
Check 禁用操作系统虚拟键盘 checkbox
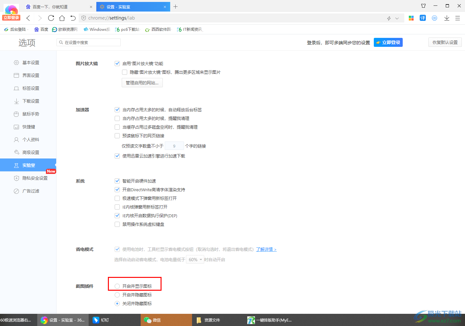pyautogui.click(x=117, y=224)
